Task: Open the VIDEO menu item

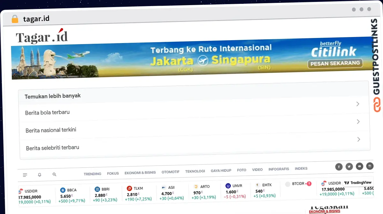Action: 257,170
